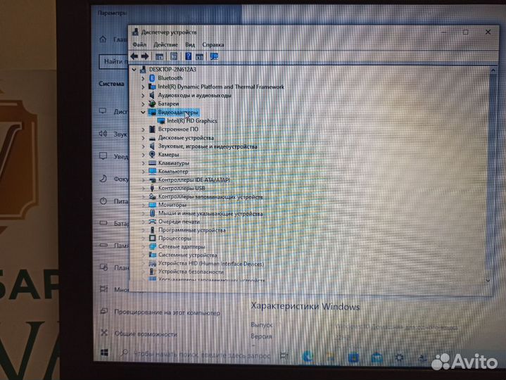
Task: Click the Найти search field in Параметры
Action: point(113,61)
